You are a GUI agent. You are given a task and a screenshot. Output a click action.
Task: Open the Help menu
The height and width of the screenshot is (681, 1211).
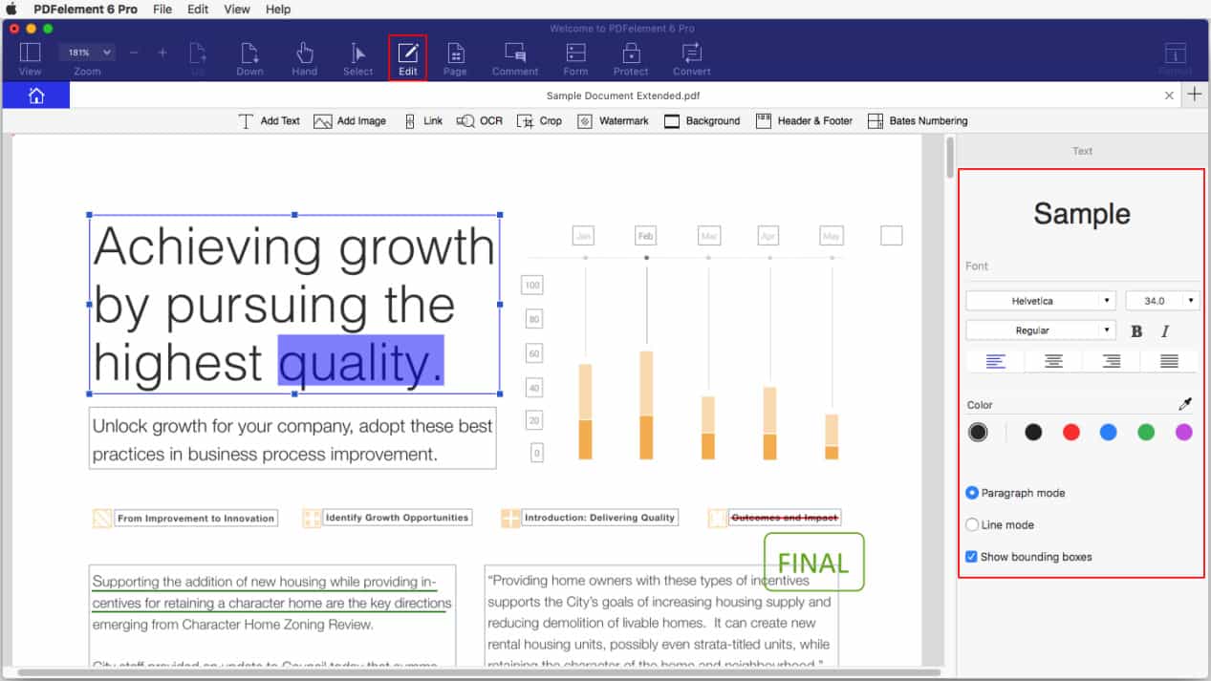click(x=278, y=9)
